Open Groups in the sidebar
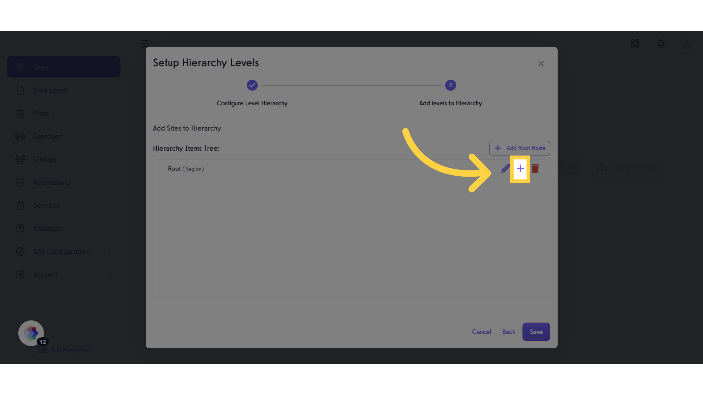The width and height of the screenshot is (703, 395). (64, 159)
